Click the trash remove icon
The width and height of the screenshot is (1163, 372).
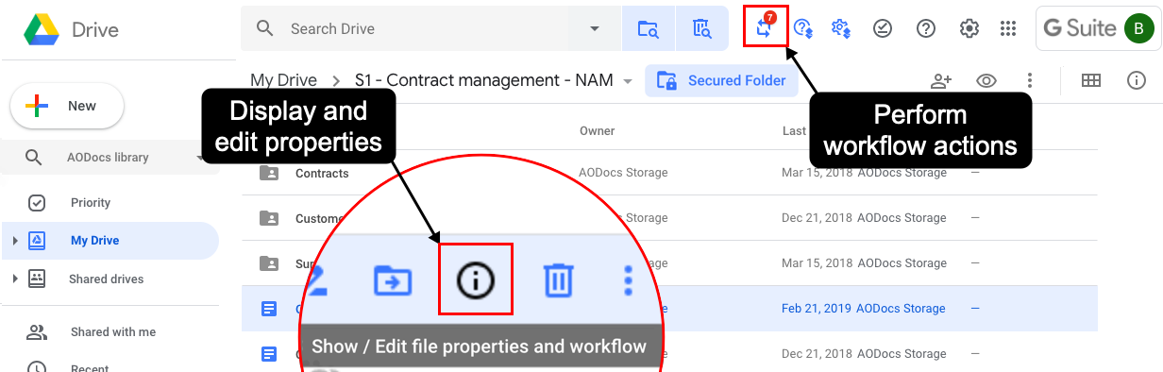pyautogui.click(x=558, y=279)
